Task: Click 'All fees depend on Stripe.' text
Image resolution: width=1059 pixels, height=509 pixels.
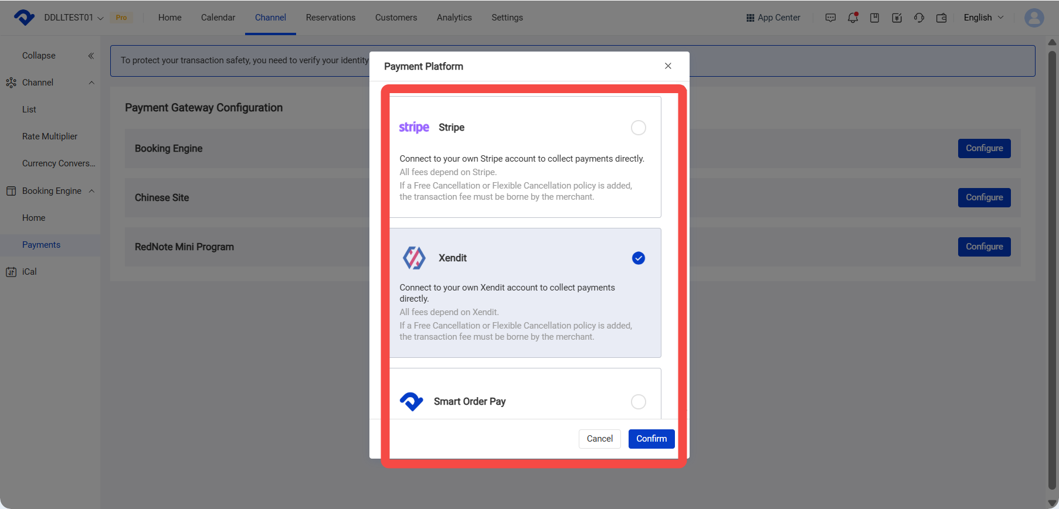Action: [448, 172]
